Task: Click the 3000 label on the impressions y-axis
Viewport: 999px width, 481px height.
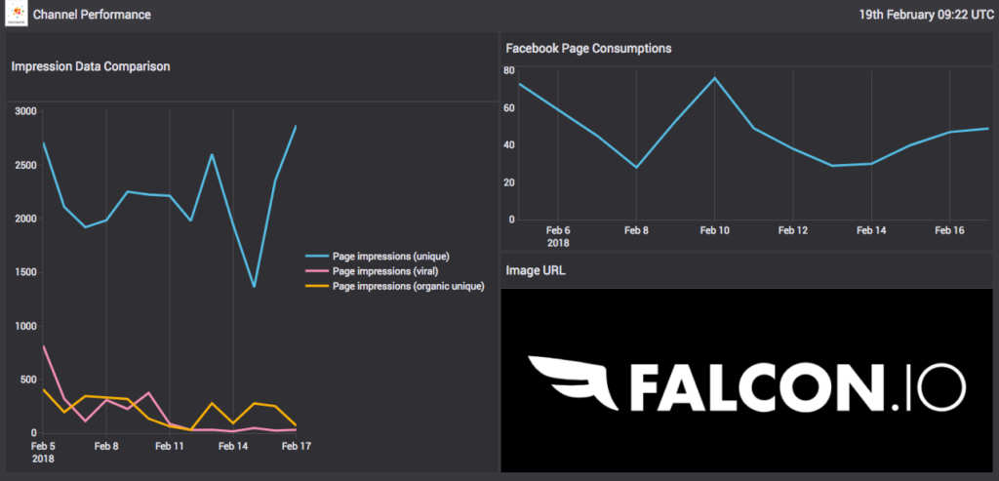Action: pos(24,111)
